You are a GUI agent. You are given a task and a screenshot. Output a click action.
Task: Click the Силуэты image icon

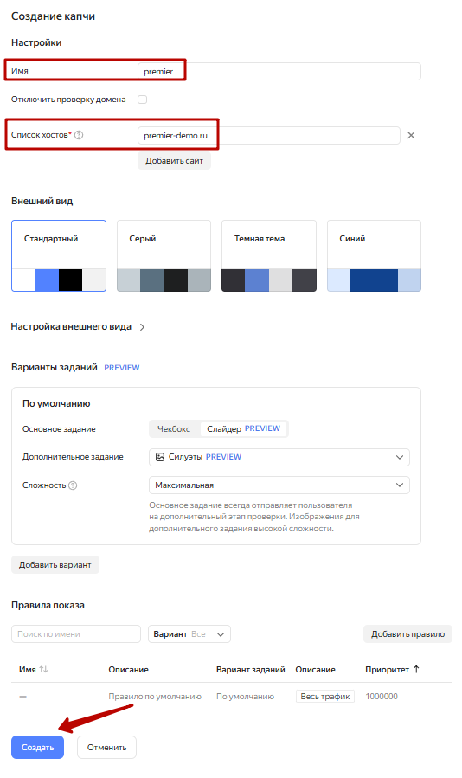click(160, 457)
